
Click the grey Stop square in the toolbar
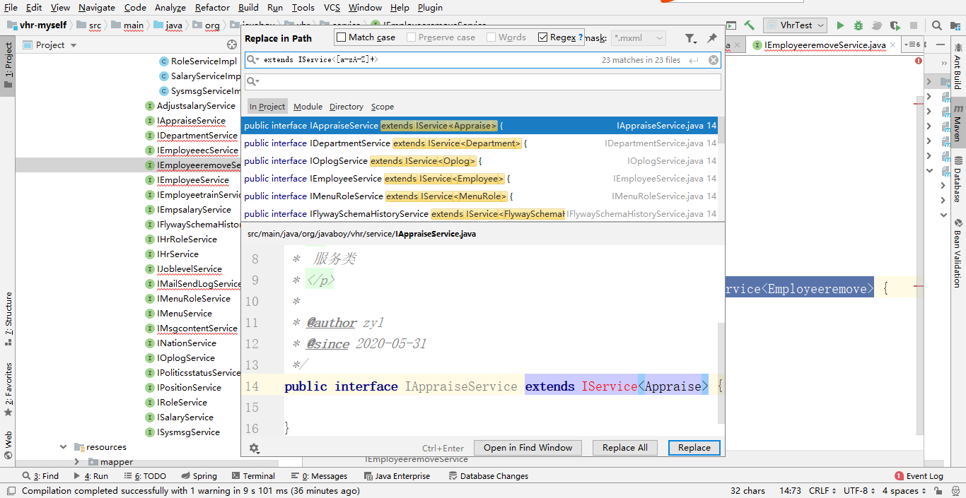[914, 25]
